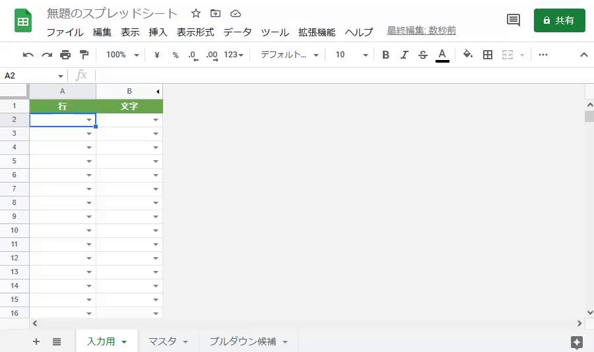Image resolution: width=594 pixels, height=352 pixels.
Task: Open the 最終編集: 数秒前 history link
Action: coord(421,31)
